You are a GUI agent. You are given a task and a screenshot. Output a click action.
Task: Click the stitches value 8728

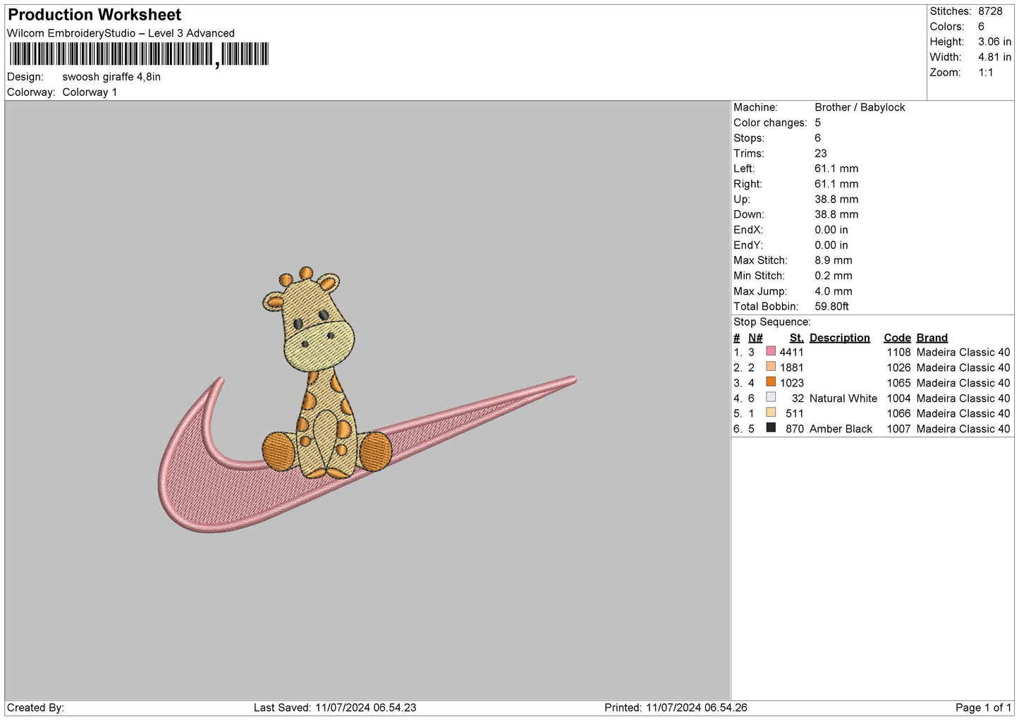click(x=990, y=11)
